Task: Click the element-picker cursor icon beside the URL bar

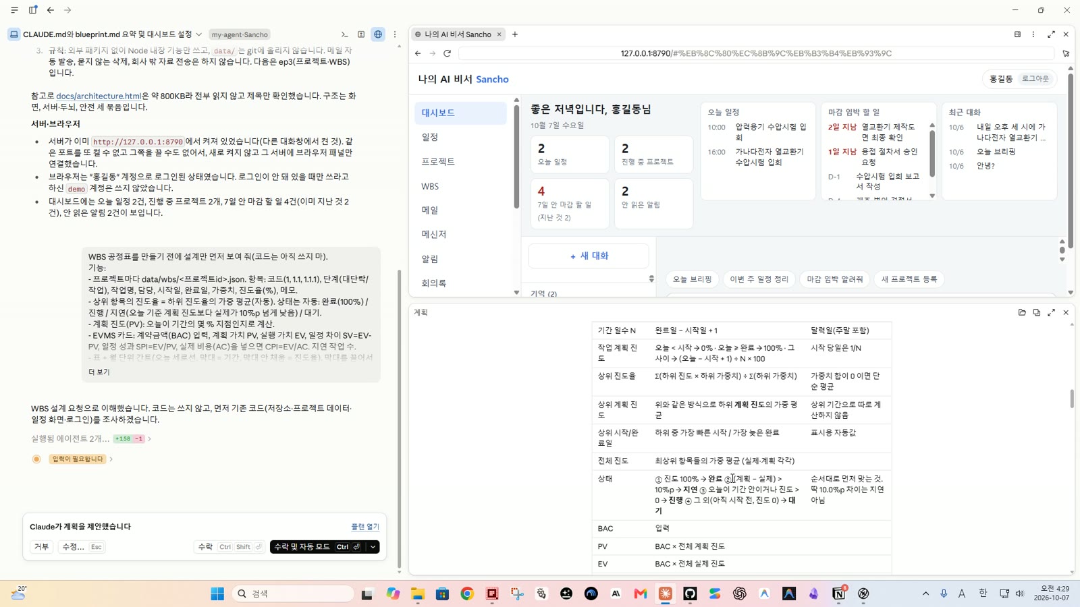Action: (1066, 53)
